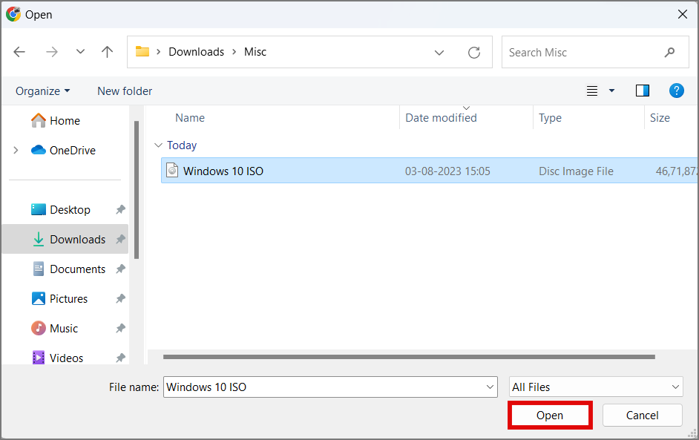Open the Organize menu
The width and height of the screenshot is (699, 440).
click(x=43, y=91)
